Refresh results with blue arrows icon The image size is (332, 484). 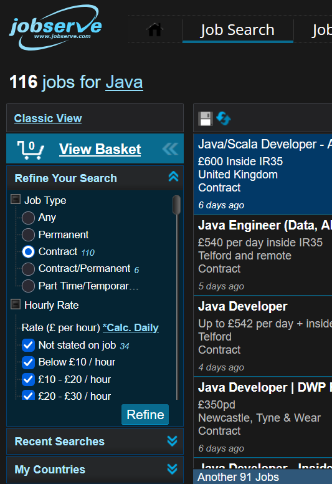pos(224,119)
